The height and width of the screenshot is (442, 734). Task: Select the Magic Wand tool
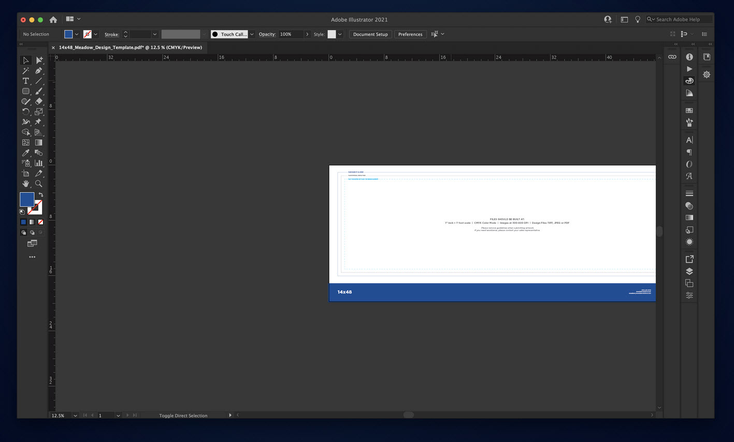pos(25,71)
